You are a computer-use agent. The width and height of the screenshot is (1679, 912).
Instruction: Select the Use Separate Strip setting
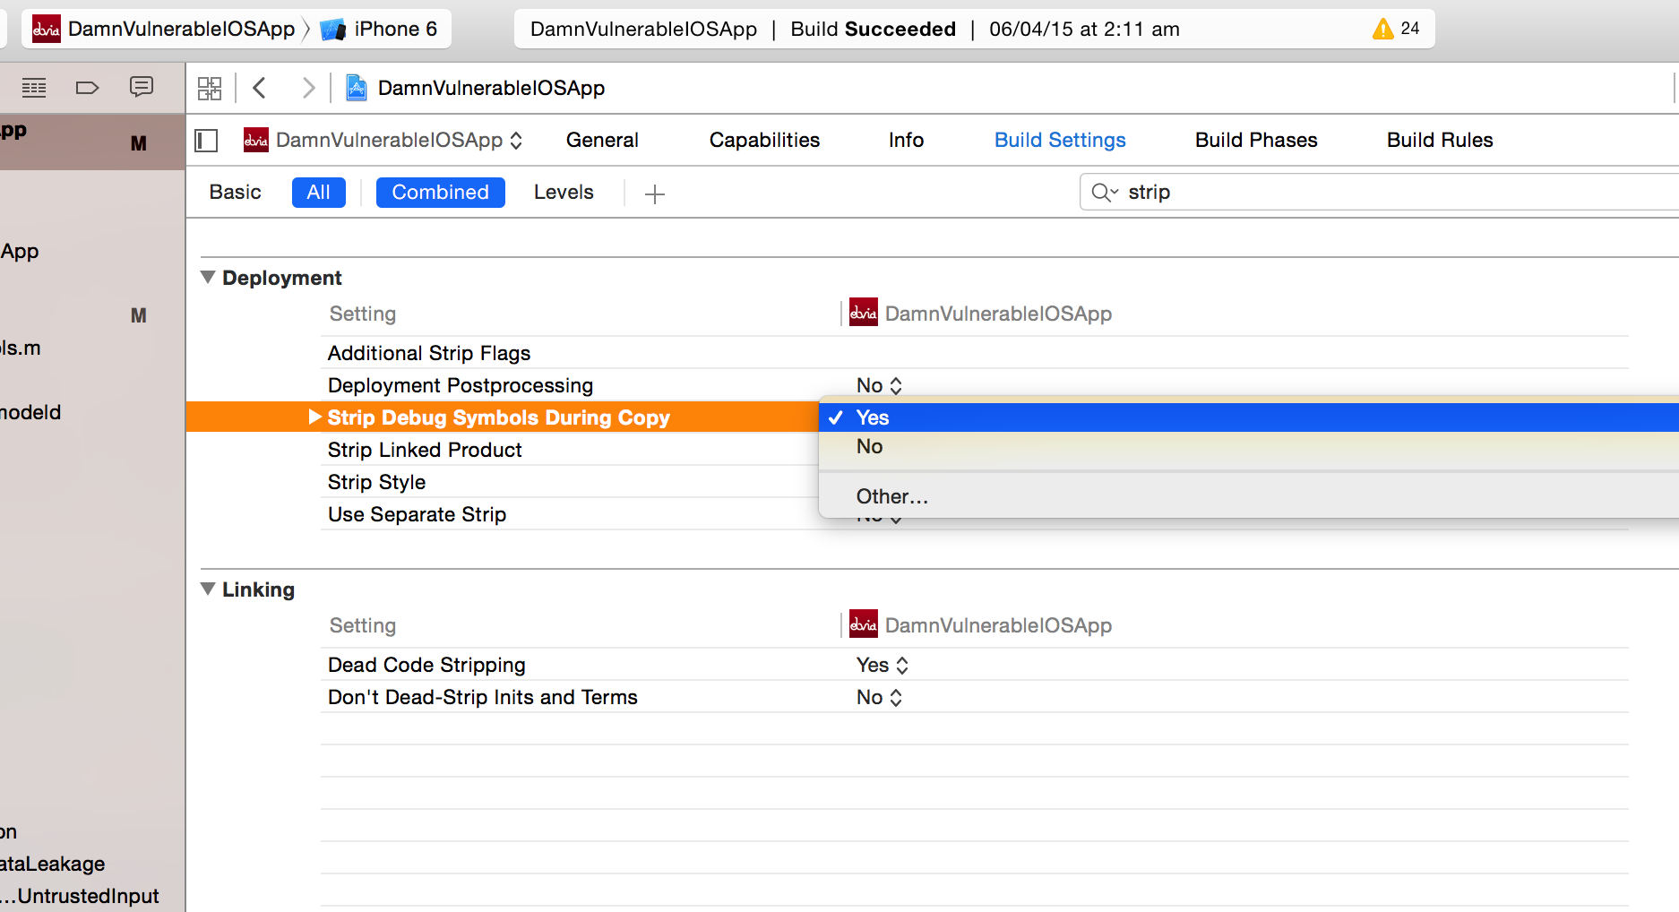pos(418,514)
